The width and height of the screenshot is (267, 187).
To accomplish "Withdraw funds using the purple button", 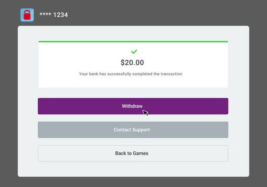I will tap(133, 106).
